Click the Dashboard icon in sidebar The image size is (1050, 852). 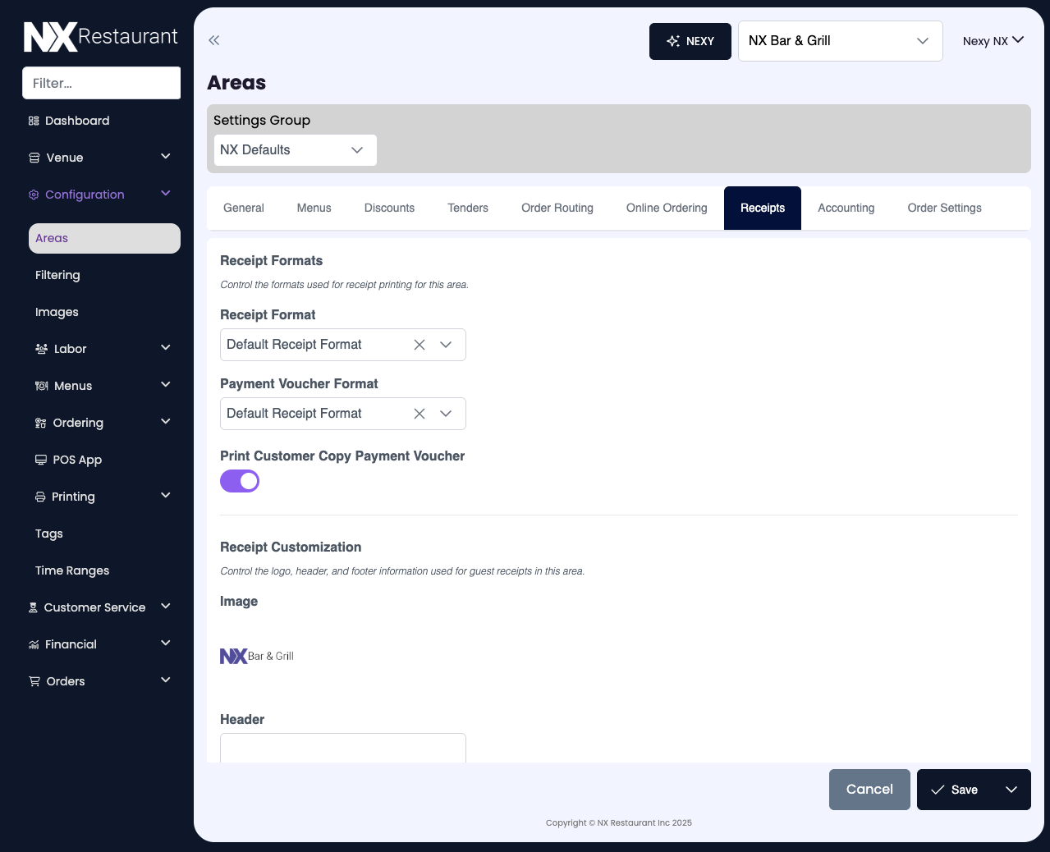click(34, 121)
